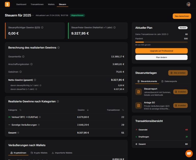Image resolution: width=196 pixels, height=160 pixels.
Task: Show info tooltip for Anschaffungskosten
Action: click(x=31, y=64)
